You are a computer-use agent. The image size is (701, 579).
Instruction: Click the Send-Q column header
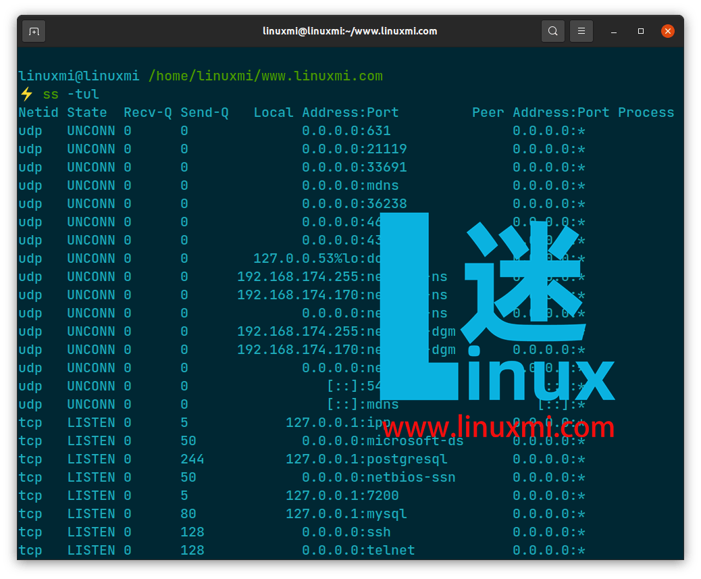coord(205,113)
